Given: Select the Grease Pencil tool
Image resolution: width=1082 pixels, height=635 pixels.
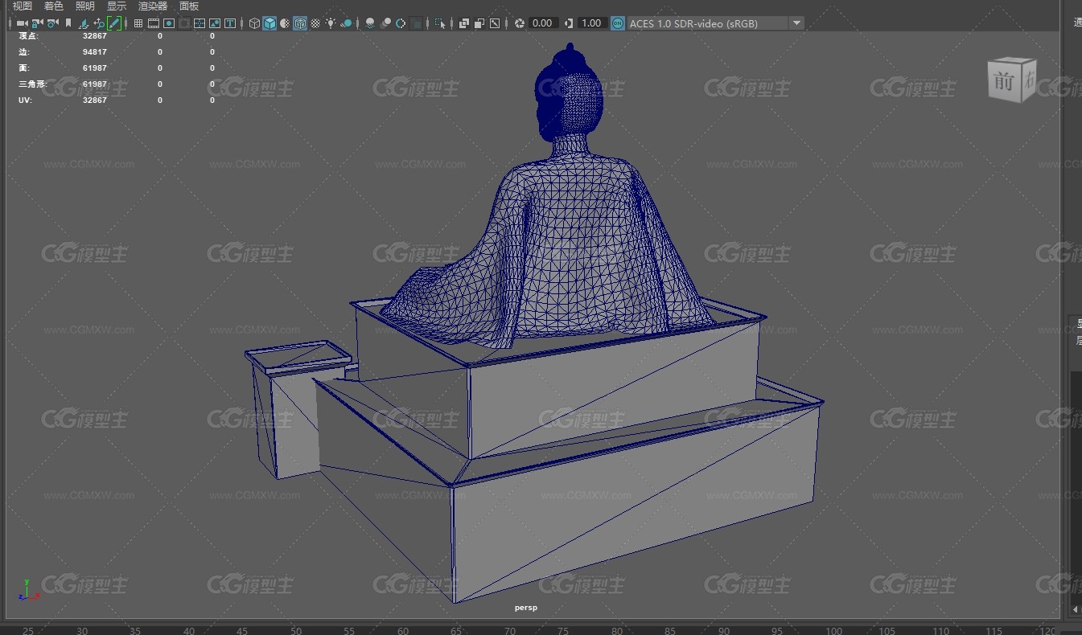Looking at the screenshot, I should pyautogui.click(x=114, y=23).
